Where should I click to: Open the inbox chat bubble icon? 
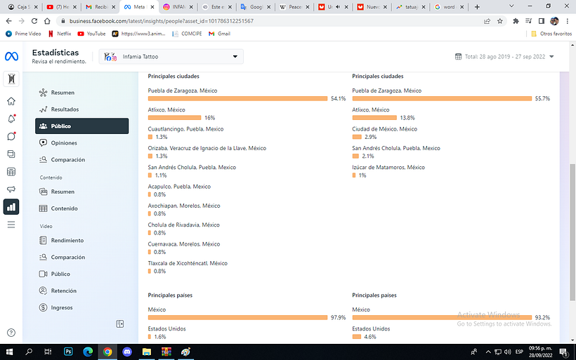[11, 136]
